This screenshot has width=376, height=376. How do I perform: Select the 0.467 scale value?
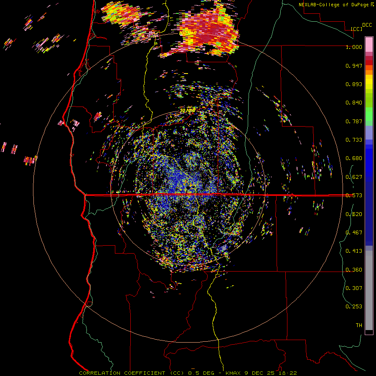coord(354,233)
